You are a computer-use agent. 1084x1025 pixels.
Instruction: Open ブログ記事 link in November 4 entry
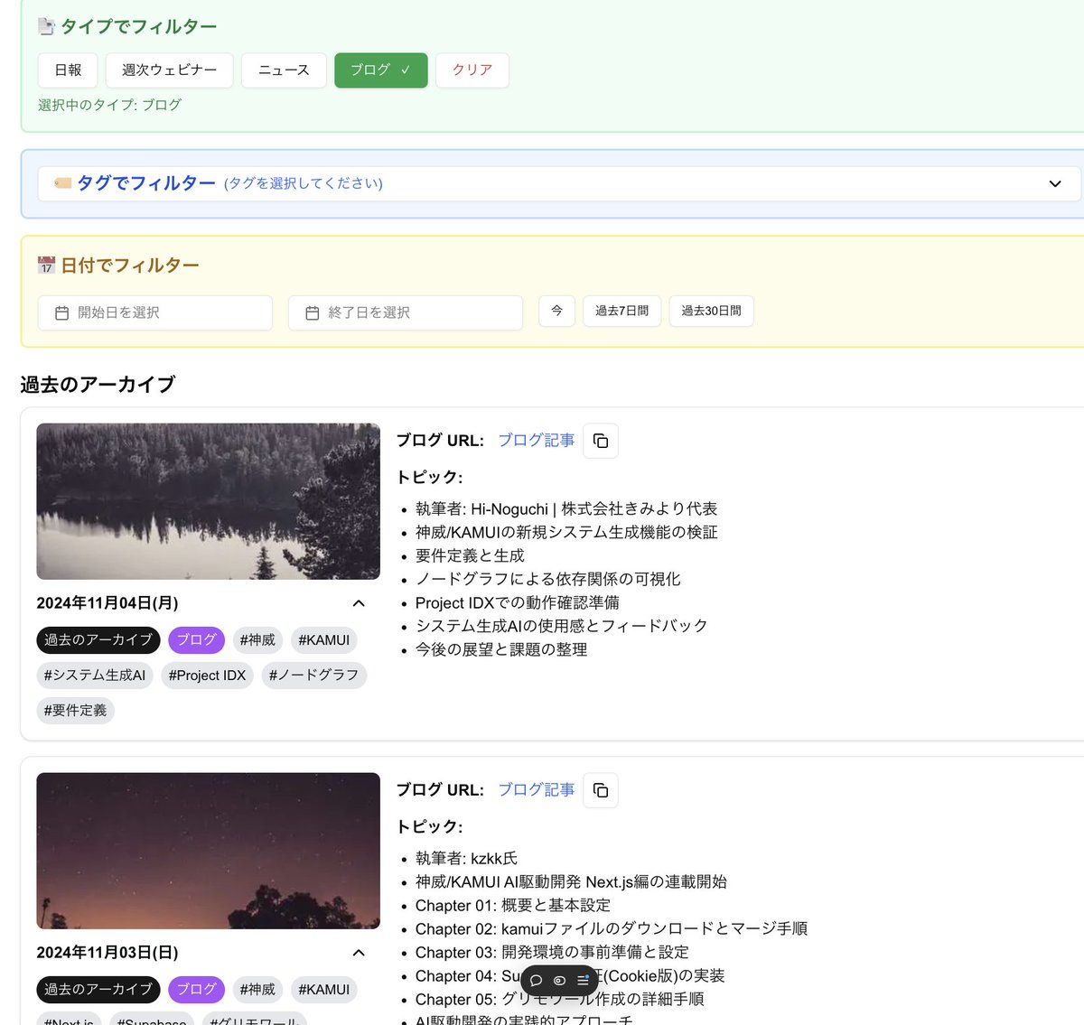point(537,441)
